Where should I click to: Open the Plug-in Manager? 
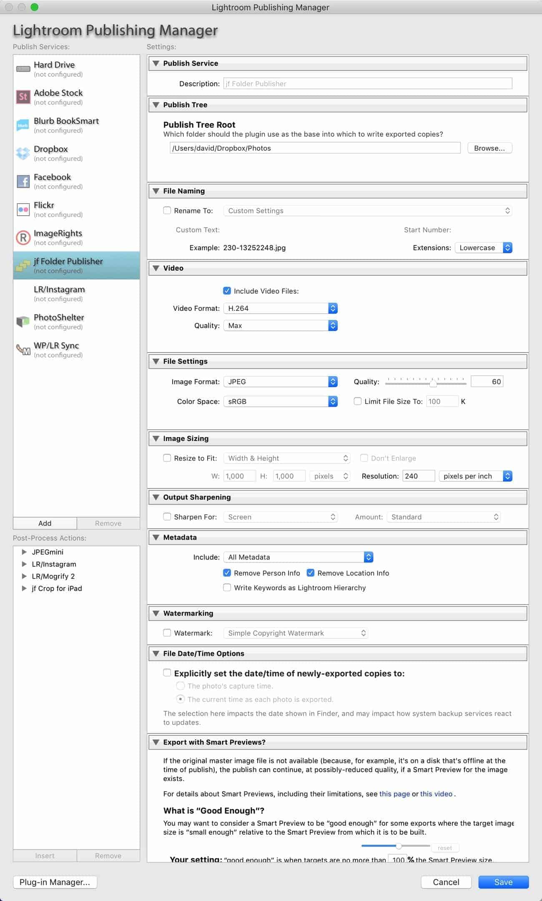(x=55, y=882)
